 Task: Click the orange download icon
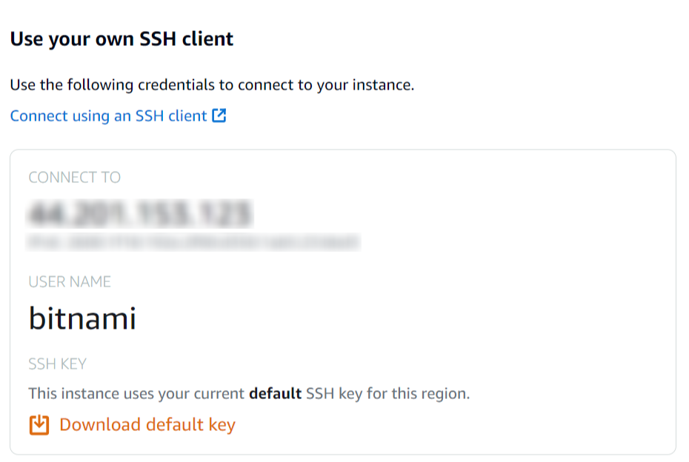[39, 425]
